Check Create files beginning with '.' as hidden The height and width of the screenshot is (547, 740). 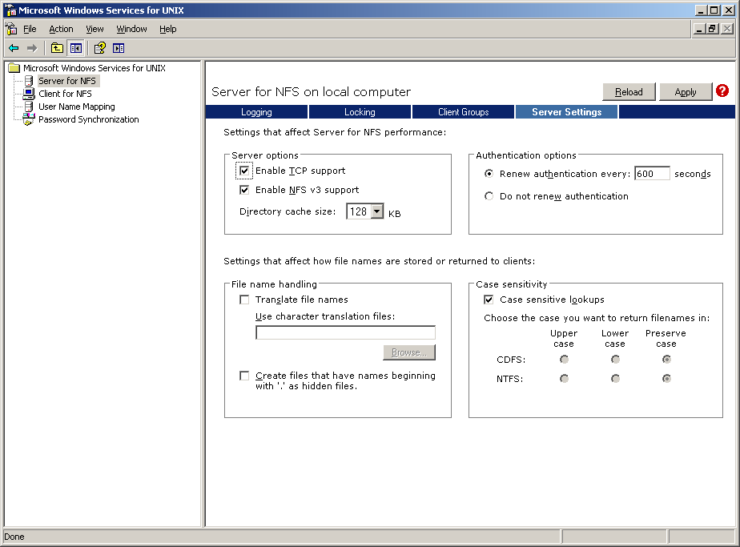click(x=244, y=376)
